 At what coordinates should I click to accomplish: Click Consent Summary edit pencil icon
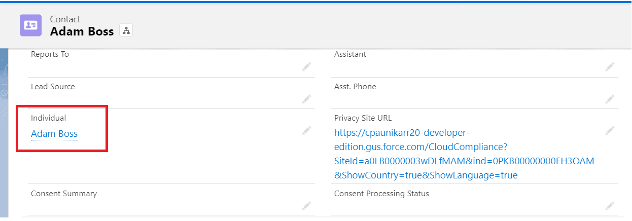pos(306,205)
